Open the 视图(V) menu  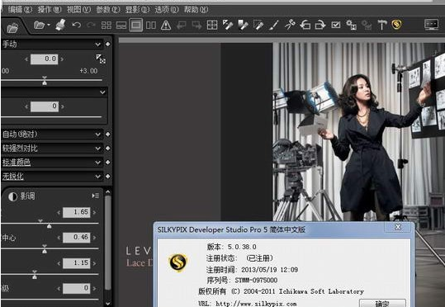click(78, 10)
